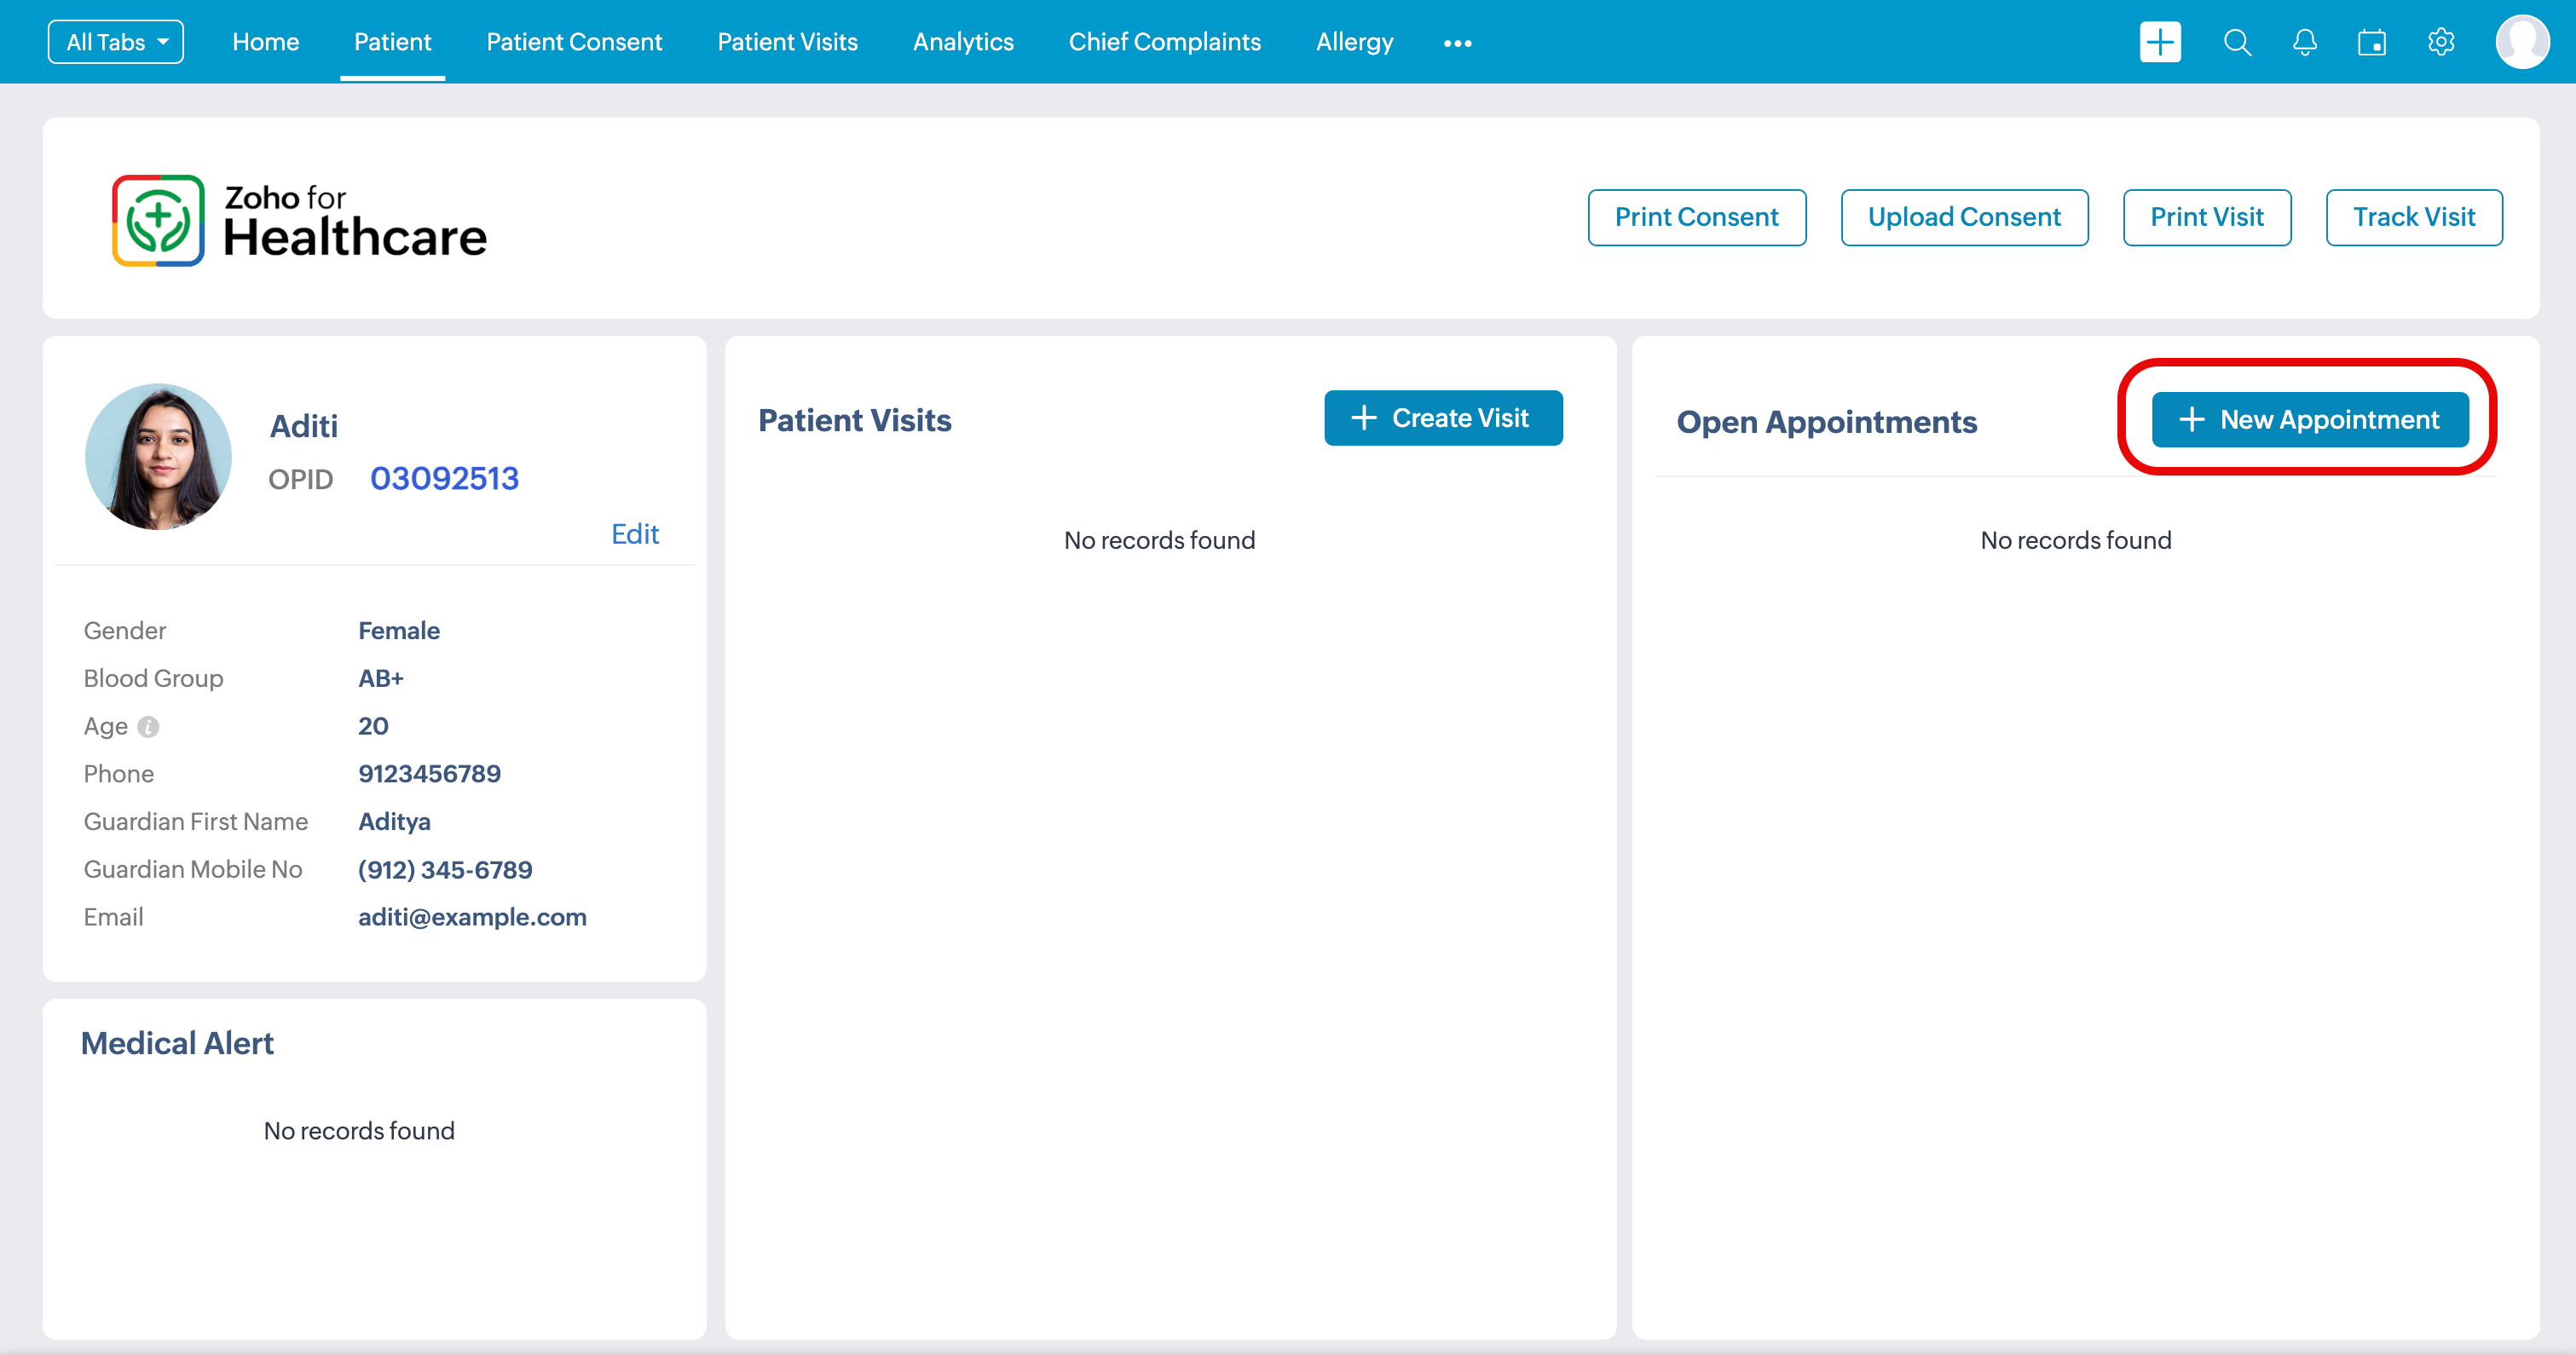The image size is (2576, 1355).
Task: Click the New Appointment button
Action: (2310, 420)
